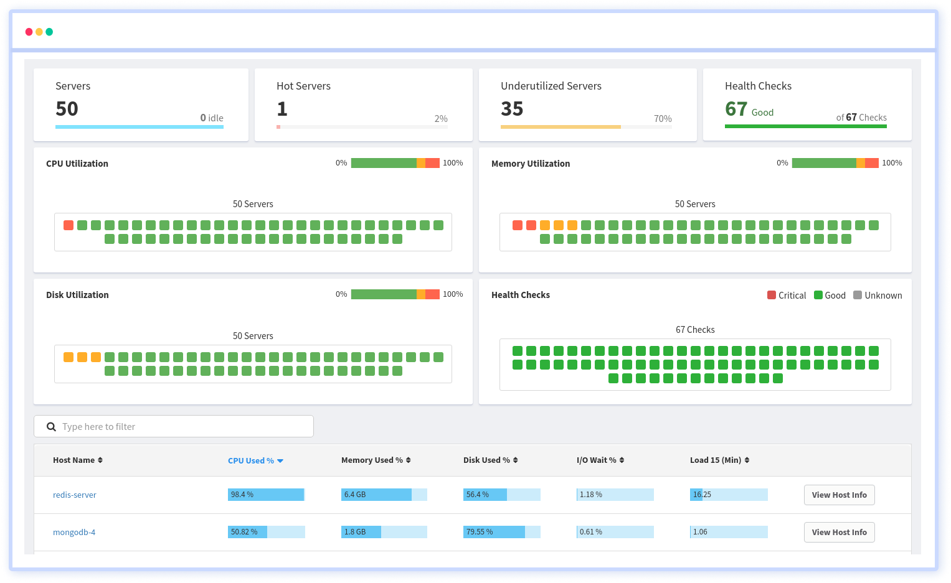Click the Unknown legend swatch in Health Checks
This screenshot has width=951, height=583.
[859, 295]
